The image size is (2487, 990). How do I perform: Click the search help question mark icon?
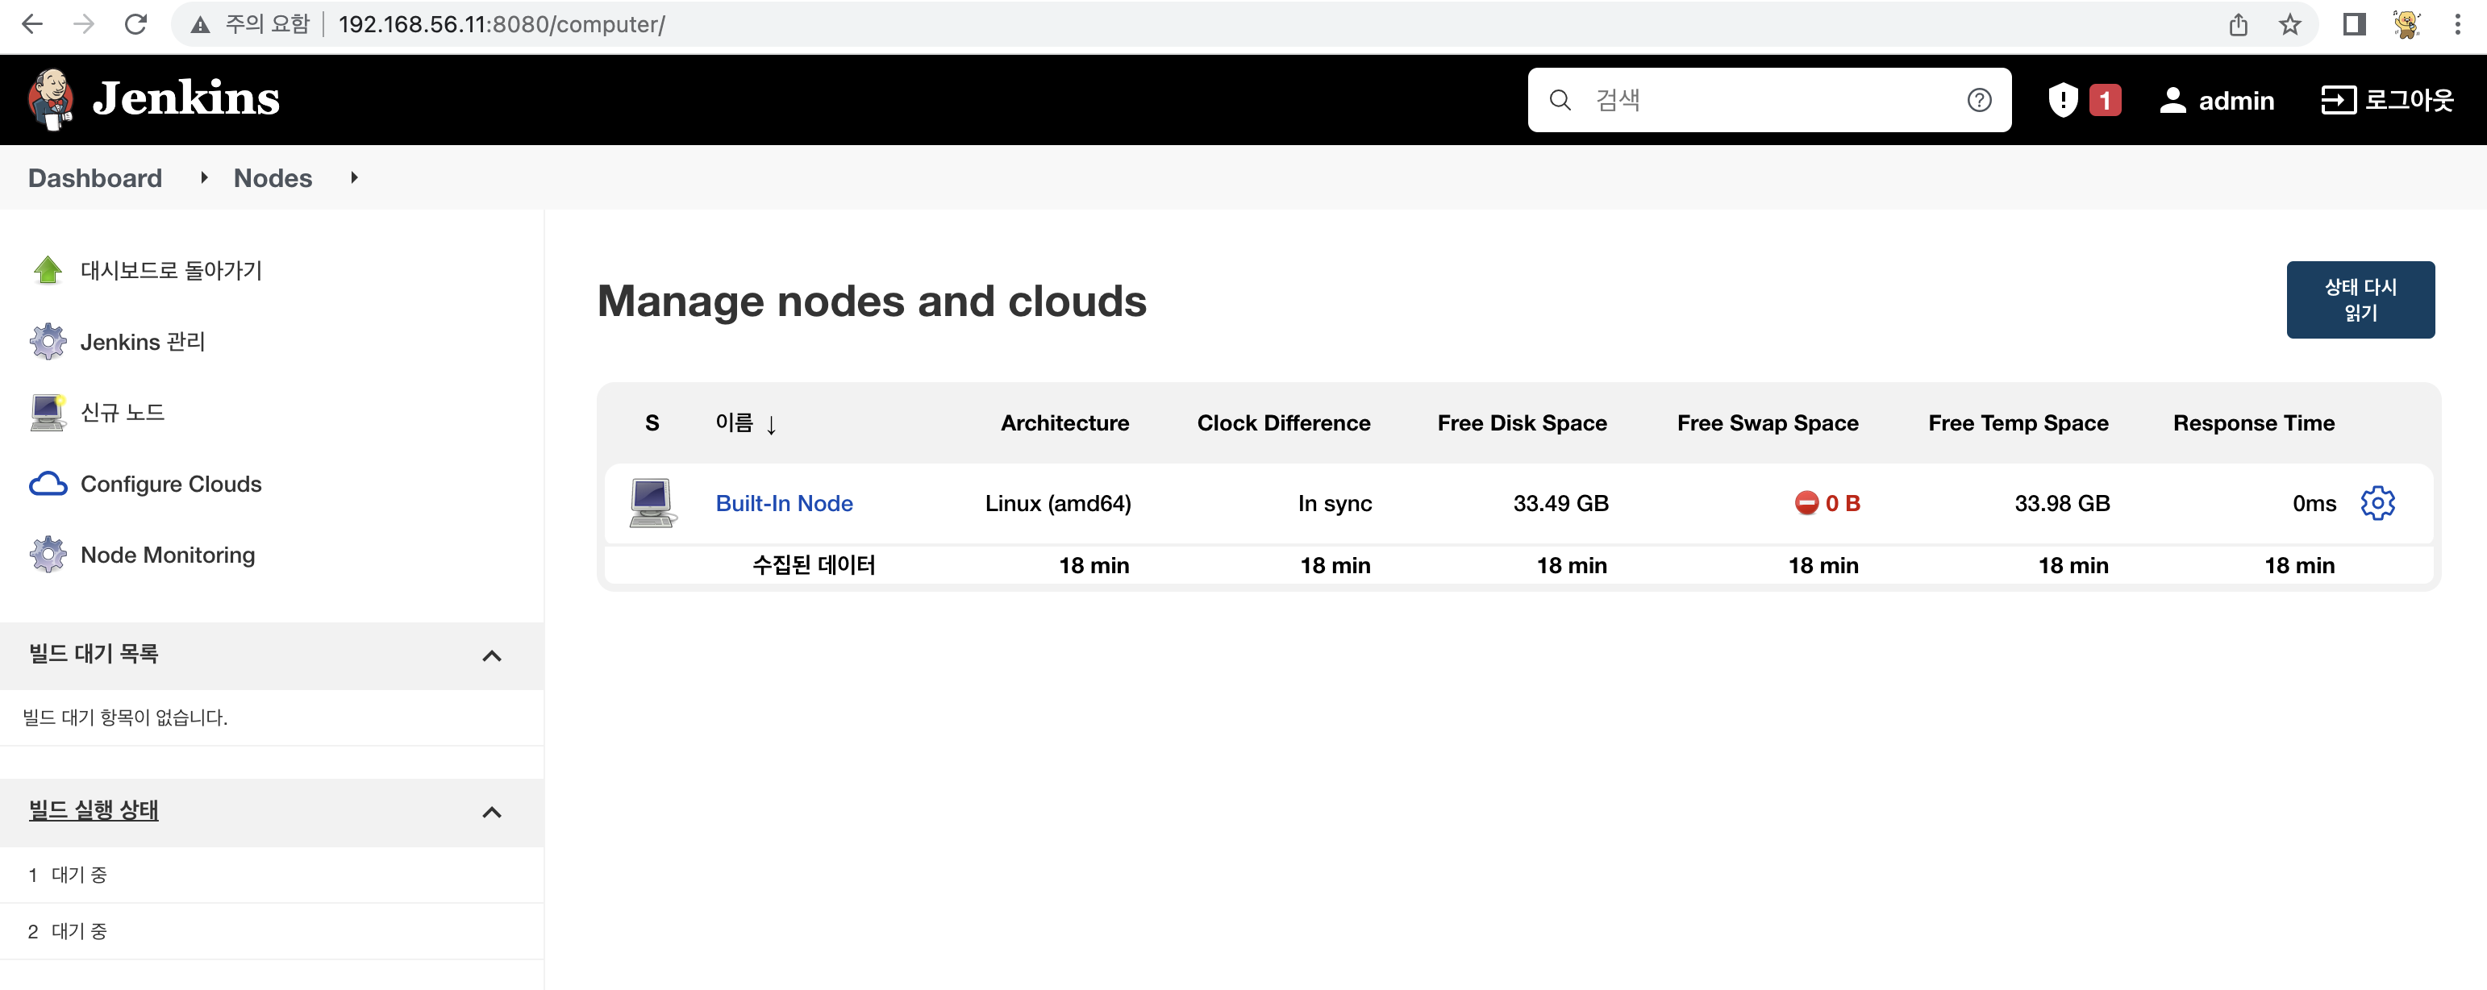(1979, 100)
